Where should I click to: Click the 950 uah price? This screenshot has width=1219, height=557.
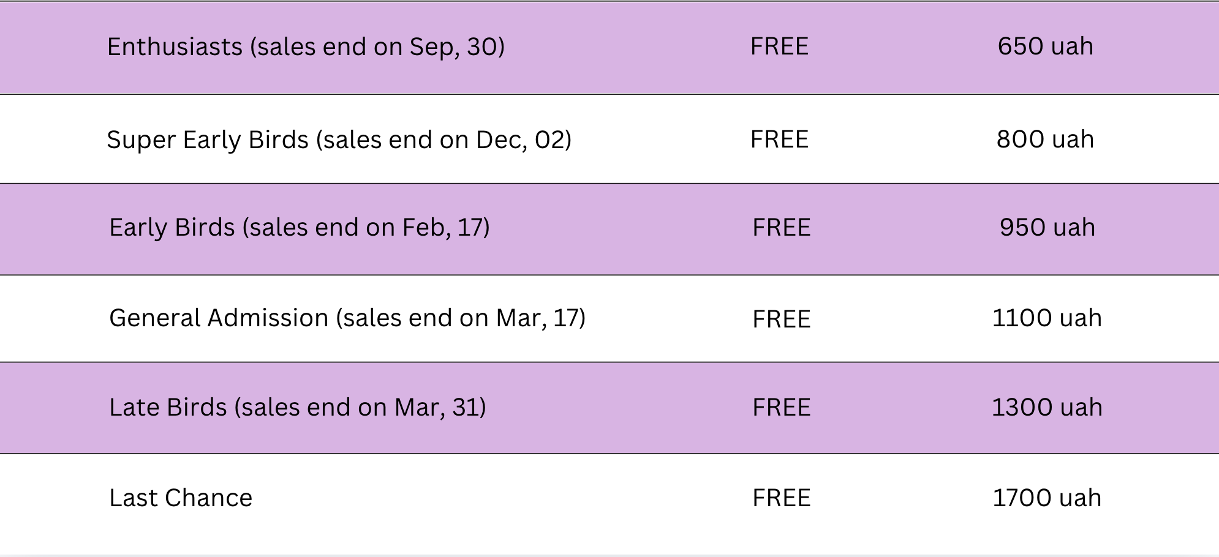(x=1047, y=228)
